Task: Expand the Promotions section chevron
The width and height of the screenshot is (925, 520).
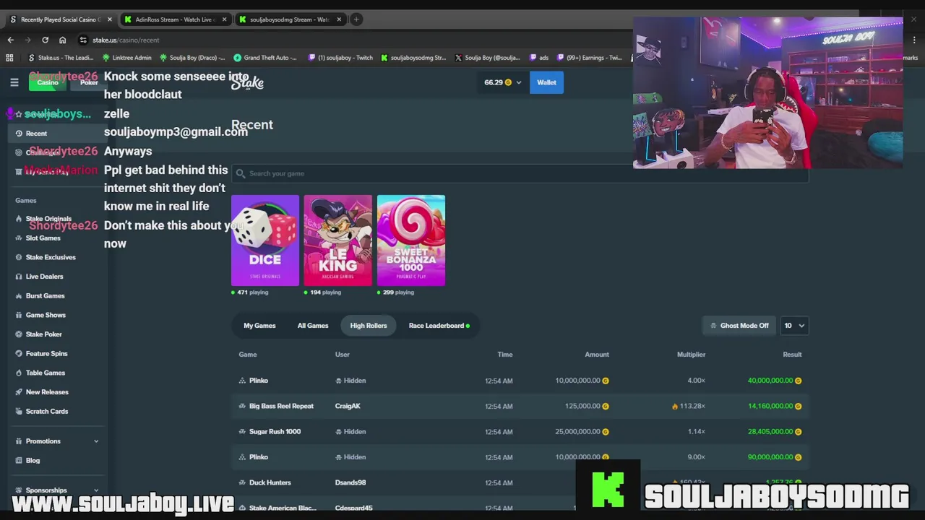Action: 95,441
